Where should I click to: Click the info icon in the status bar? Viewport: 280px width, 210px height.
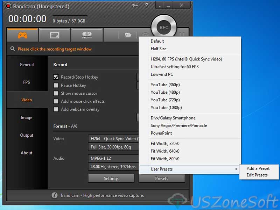click(x=55, y=195)
